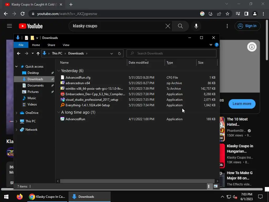The image size is (269, 202).
Task: Expand the Explorer ribbon chevron
Action: pyautogui.click(x=211, y=45)
